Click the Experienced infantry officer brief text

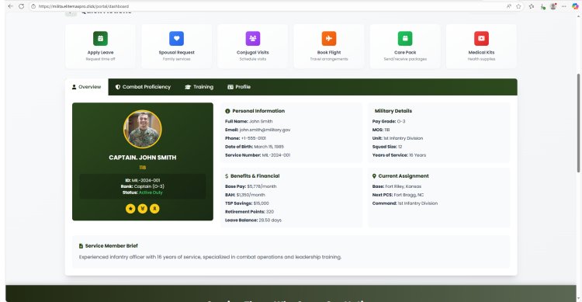click(210, 257)
